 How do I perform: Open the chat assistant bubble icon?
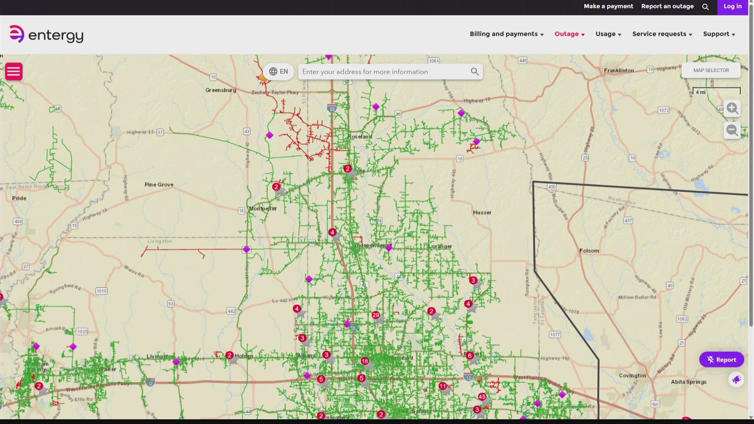[x=736, y=380]
